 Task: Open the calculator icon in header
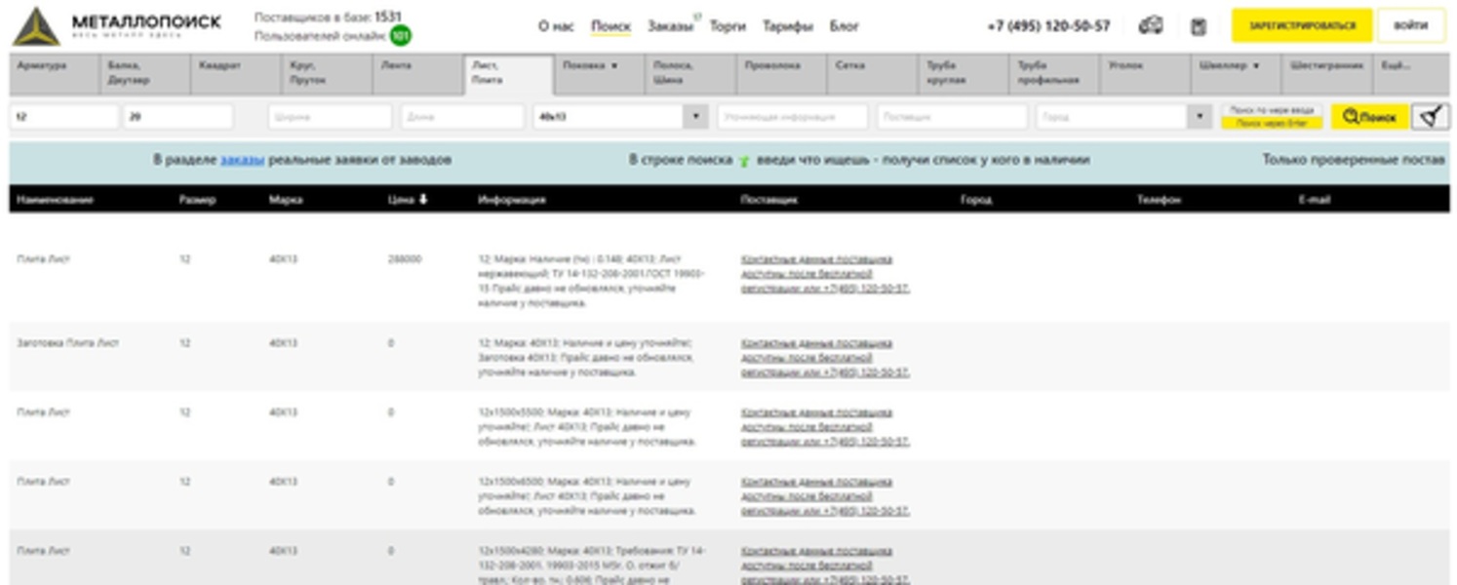point(1199,27)
